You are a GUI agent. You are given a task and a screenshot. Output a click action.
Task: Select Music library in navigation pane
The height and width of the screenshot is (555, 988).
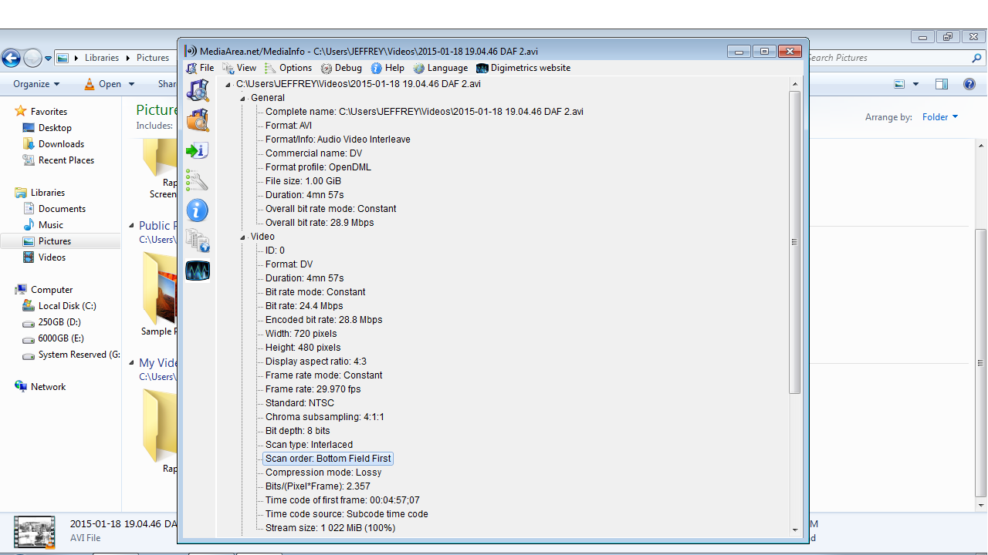pos(51,225)
